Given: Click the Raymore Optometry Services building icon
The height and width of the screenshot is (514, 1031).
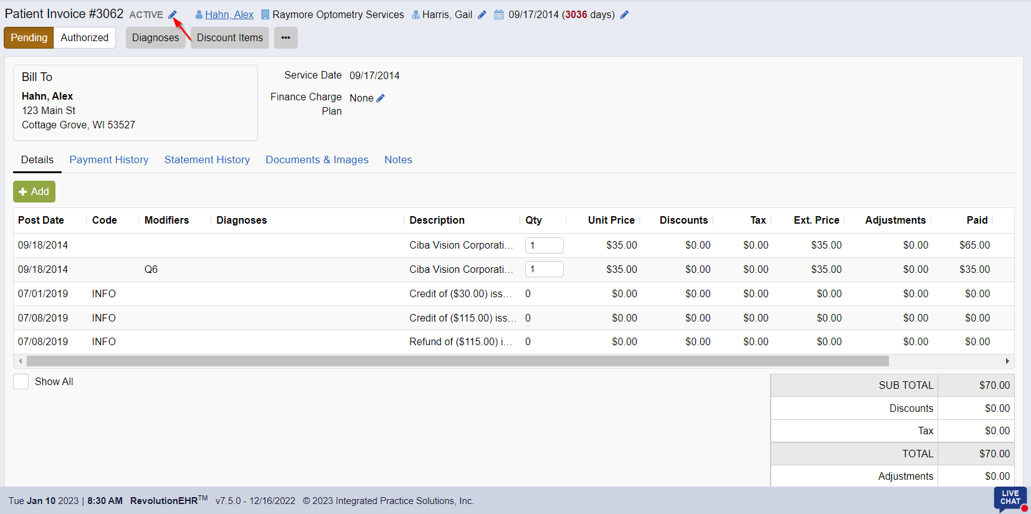Looking at the screenshot, I should pos(265,15).
